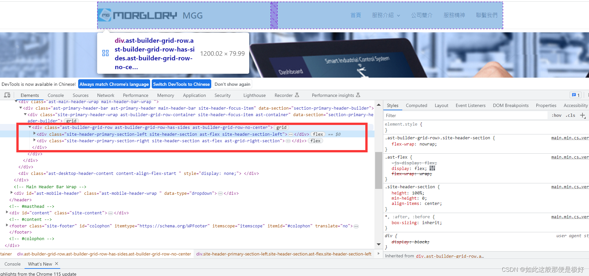The image size is (589, 276).
Task: Toggle the :hov element state panel
Action: point(557,115)
